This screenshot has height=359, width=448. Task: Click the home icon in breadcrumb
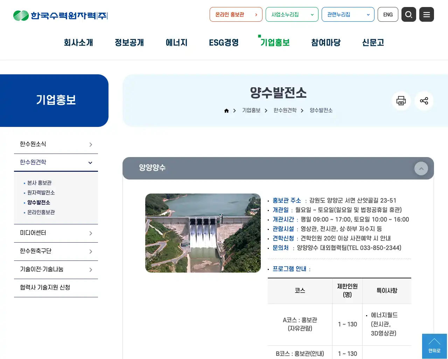pos(226,110)
